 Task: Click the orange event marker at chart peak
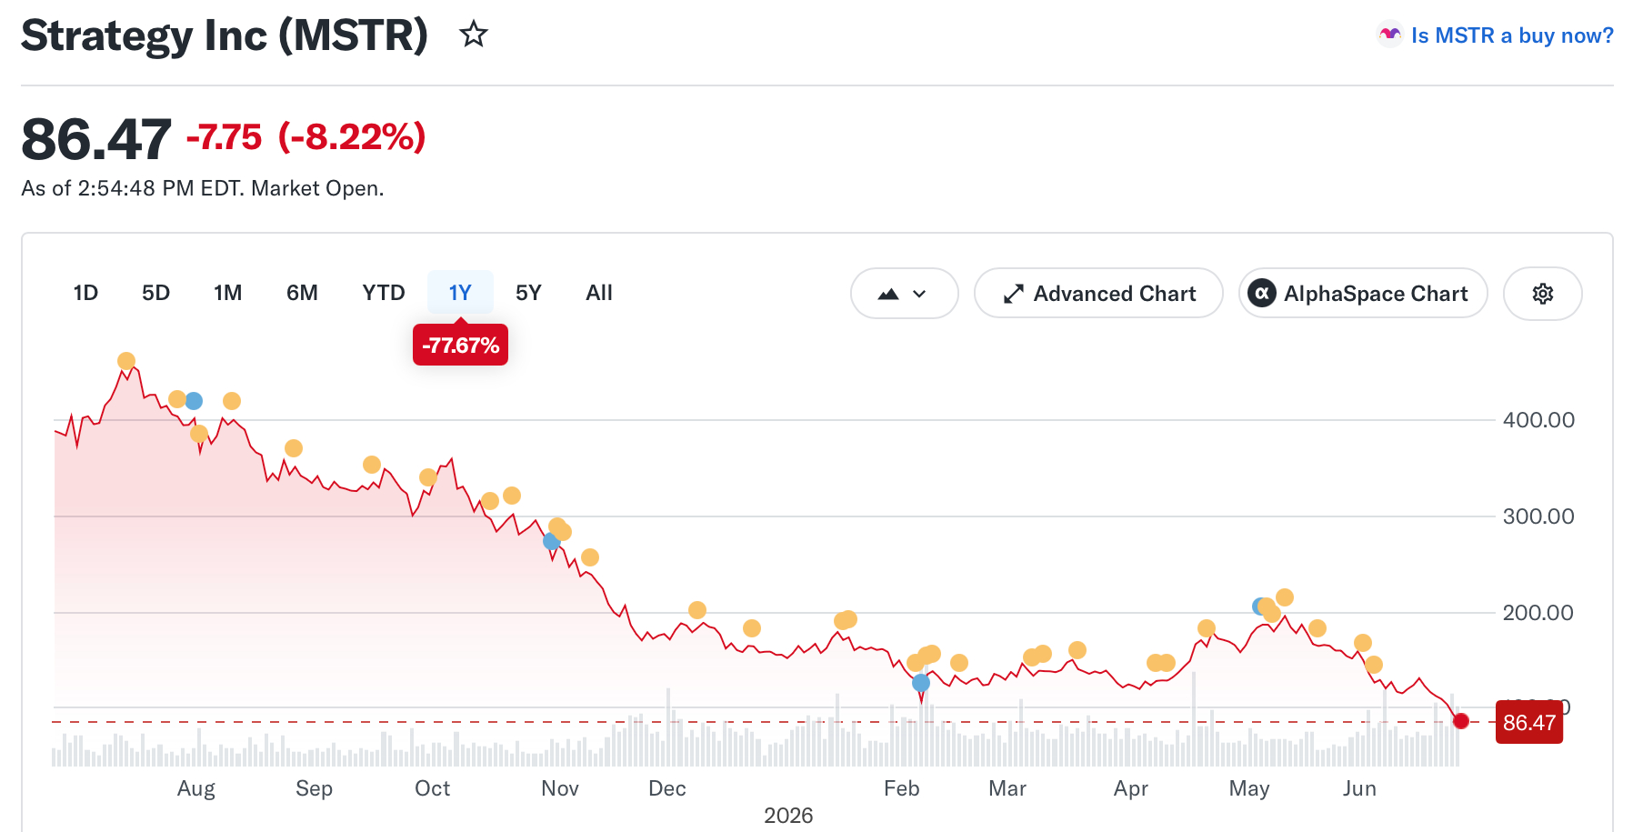[126, 361]
